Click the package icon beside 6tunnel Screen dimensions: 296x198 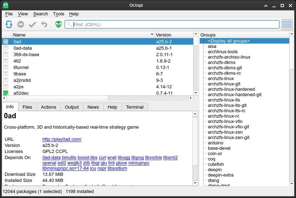point(6,67)
